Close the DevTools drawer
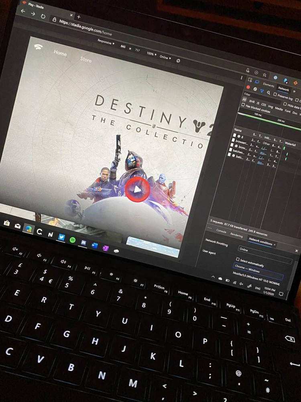 (297, 251)
